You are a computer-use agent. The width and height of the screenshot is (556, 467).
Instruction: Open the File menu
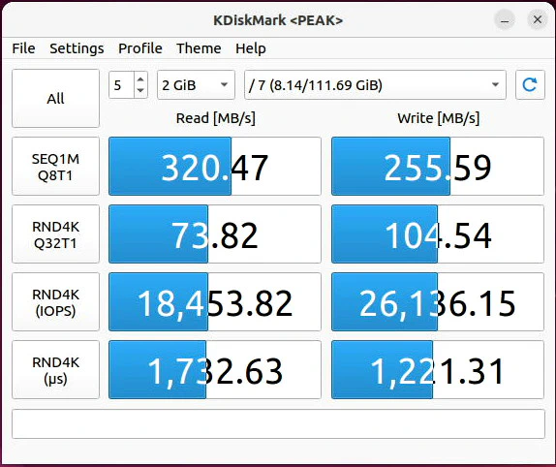point(23,48)
